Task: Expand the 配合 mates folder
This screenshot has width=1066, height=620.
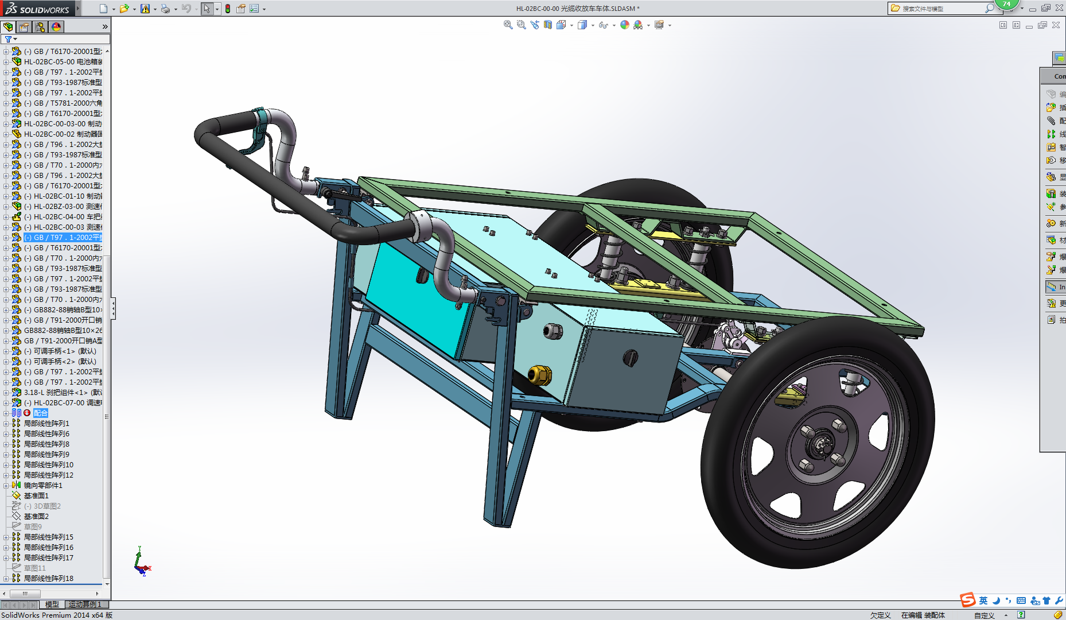Action: click(x=6, y=413)
